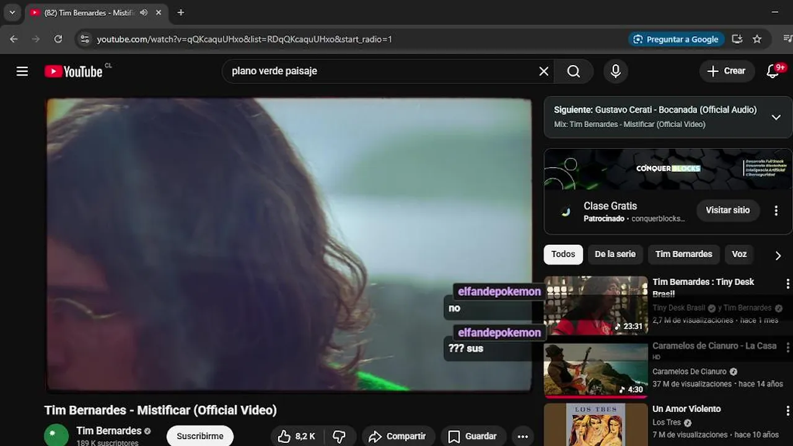This screenshot has height=446, width=793.
Task: Open options for Caramelos de Cianuro video
Action: 787,348
